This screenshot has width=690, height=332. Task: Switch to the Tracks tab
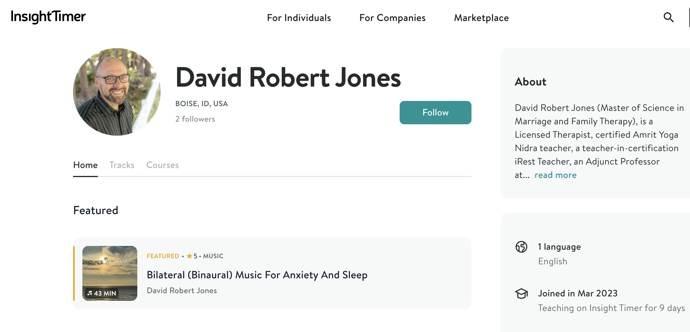[x=122, y=165]
